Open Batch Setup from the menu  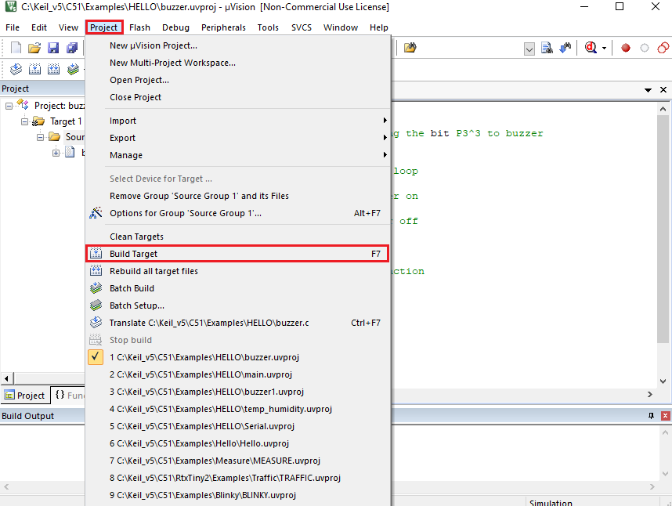tap(238, 305)
